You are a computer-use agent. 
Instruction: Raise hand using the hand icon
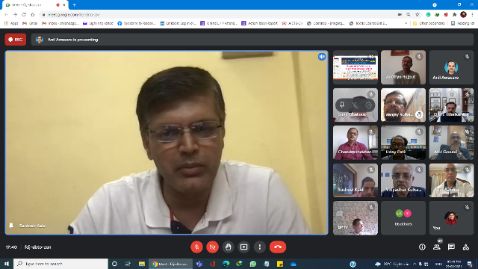tap(228, 247)
